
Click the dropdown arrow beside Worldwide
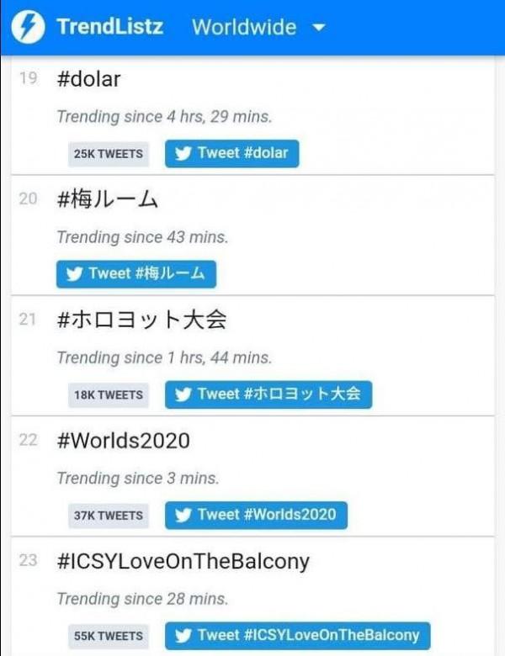[x=318, y=27]
